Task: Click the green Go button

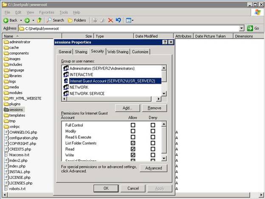Action: pyautogui.click(x=253, y=28)
